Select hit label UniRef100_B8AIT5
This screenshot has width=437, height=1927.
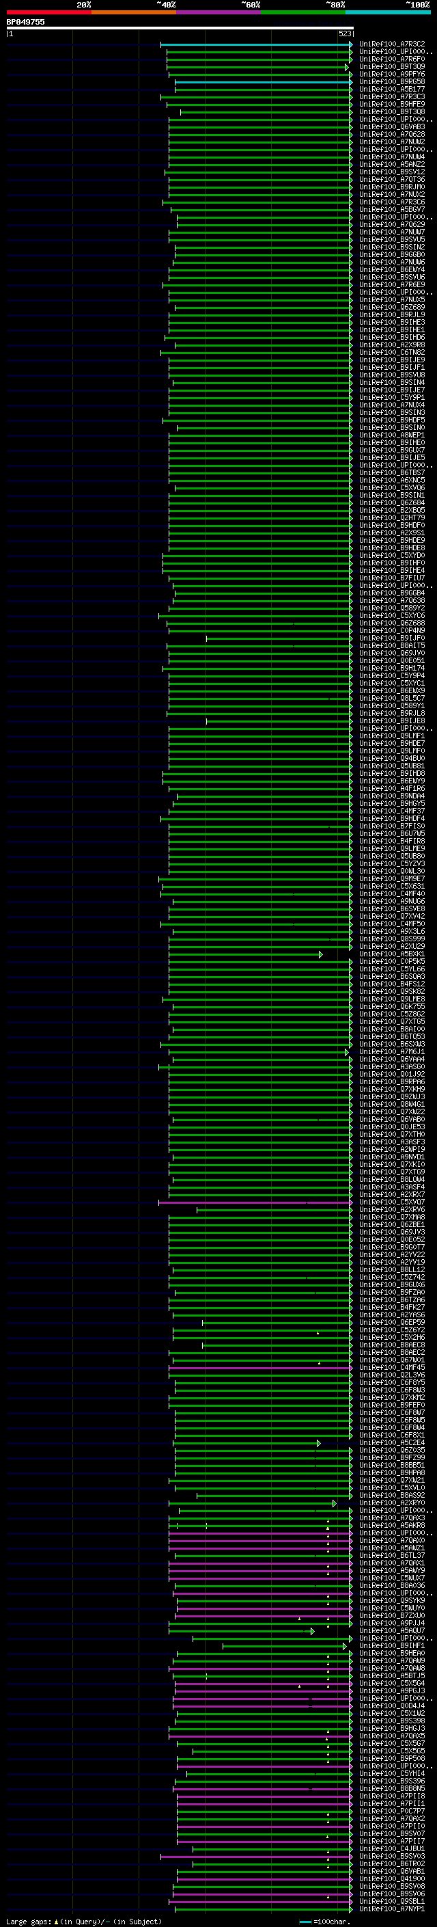tap(392, 645)
